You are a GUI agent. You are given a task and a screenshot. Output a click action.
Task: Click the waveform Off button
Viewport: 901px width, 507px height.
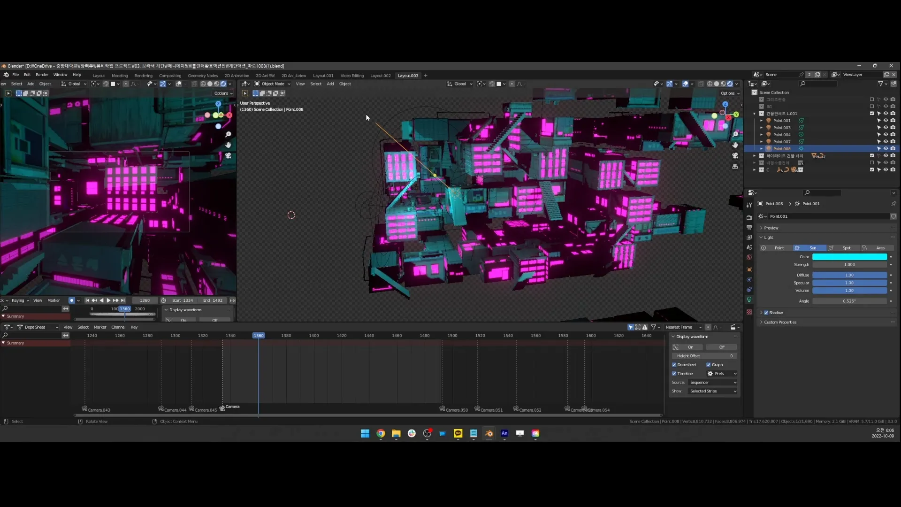(x=721, y=347)
